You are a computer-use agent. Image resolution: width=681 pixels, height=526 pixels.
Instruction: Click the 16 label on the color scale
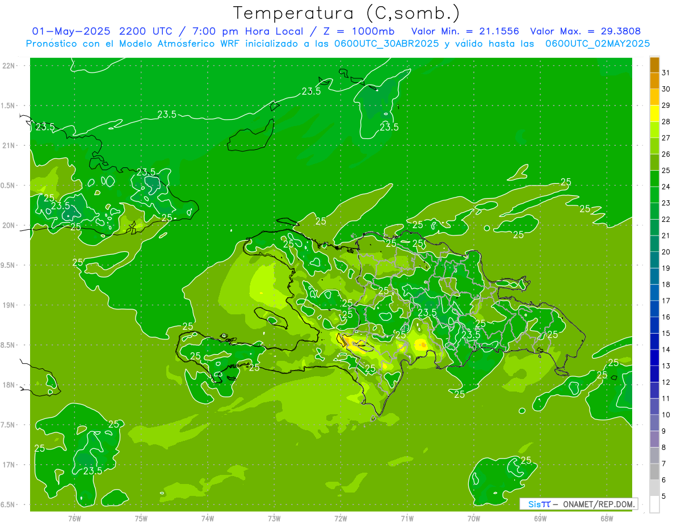(x=666, y=317)
